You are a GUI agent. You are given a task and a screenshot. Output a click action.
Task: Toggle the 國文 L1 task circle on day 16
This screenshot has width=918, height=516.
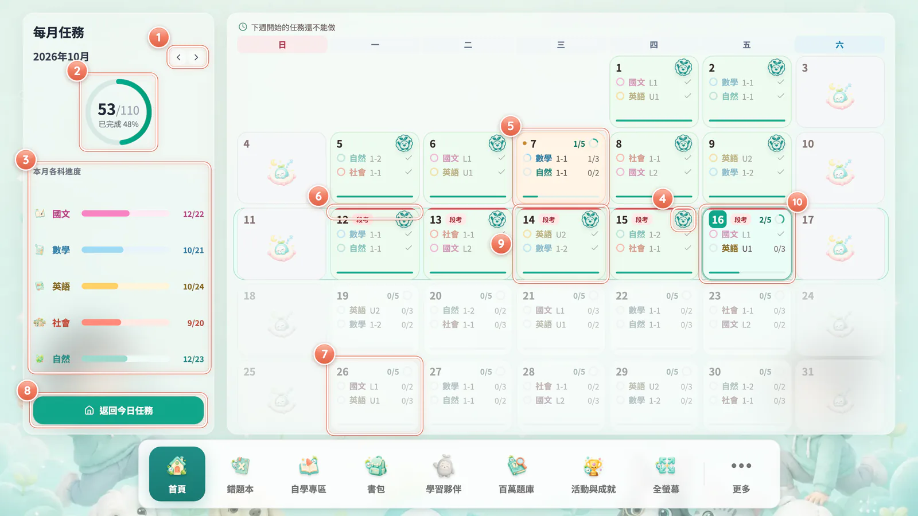click(713, 234)
